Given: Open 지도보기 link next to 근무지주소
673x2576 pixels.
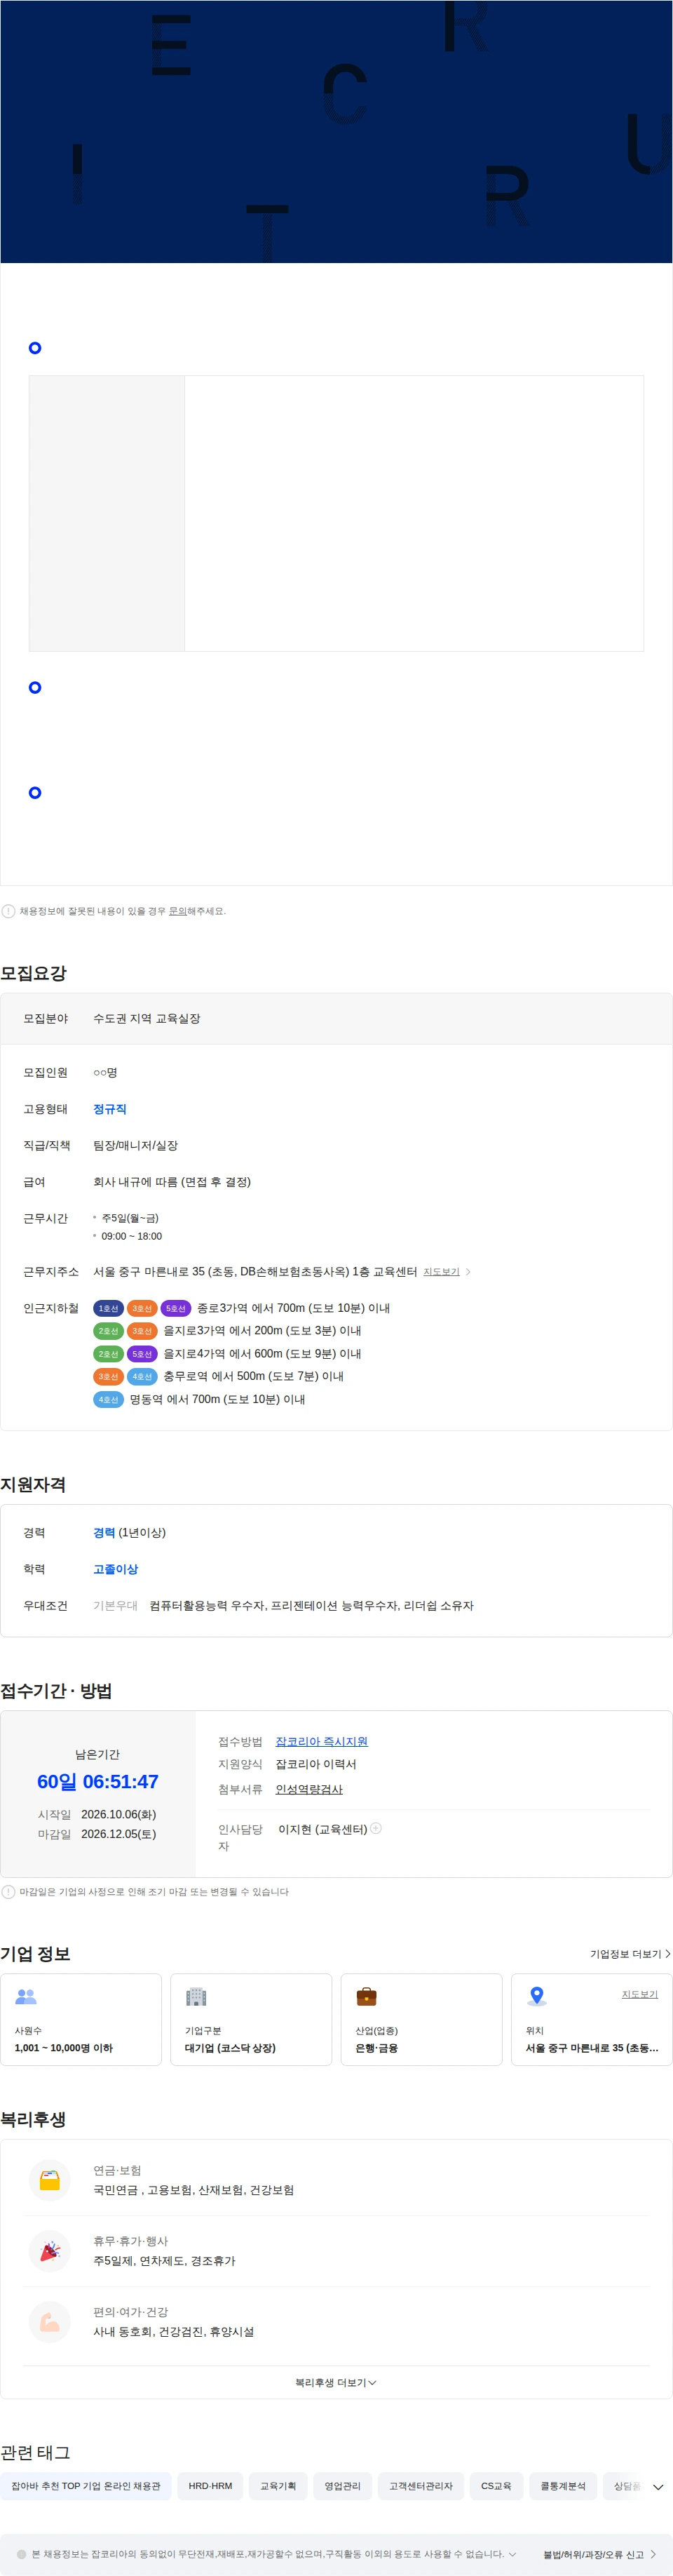Looking at the screenshot, I should (441, 1272).
